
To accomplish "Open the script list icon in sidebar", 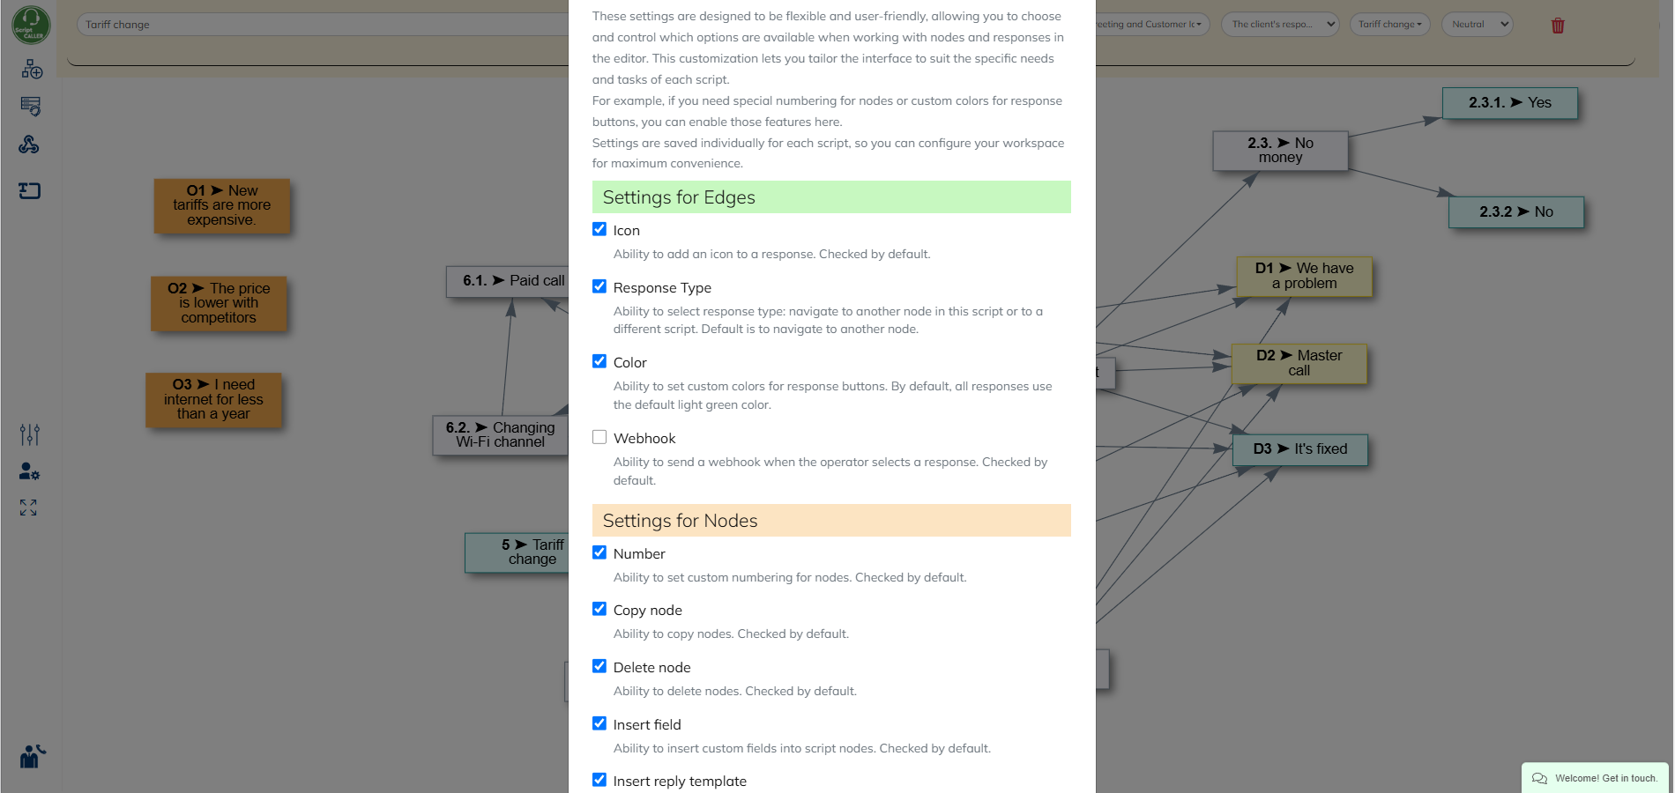I will click(x=29, y=107).
